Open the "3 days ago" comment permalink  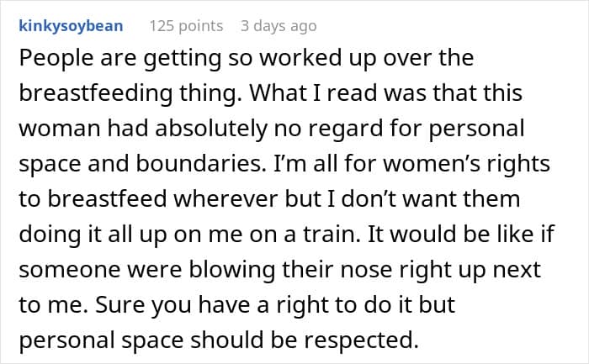[x=279, y=26]
